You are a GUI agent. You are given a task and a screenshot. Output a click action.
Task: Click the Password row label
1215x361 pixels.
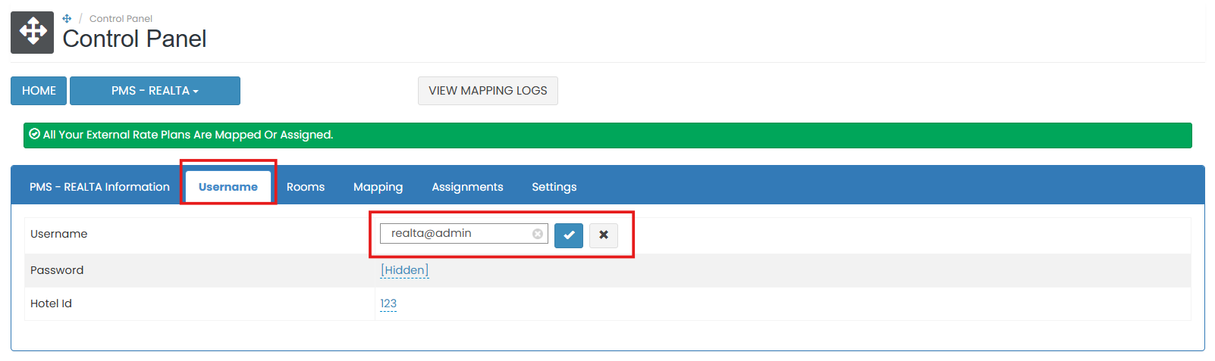pyautogui.click(x=57, y=270)
